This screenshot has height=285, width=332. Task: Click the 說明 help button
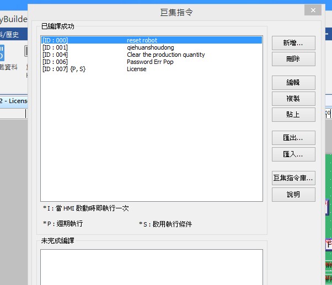coord(293,195)
